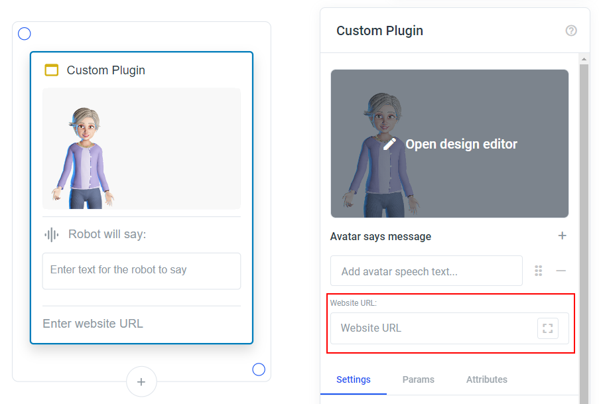Click the drag handle dots beside speech text
The image size is (599, 404).
[x=538, y=271]
